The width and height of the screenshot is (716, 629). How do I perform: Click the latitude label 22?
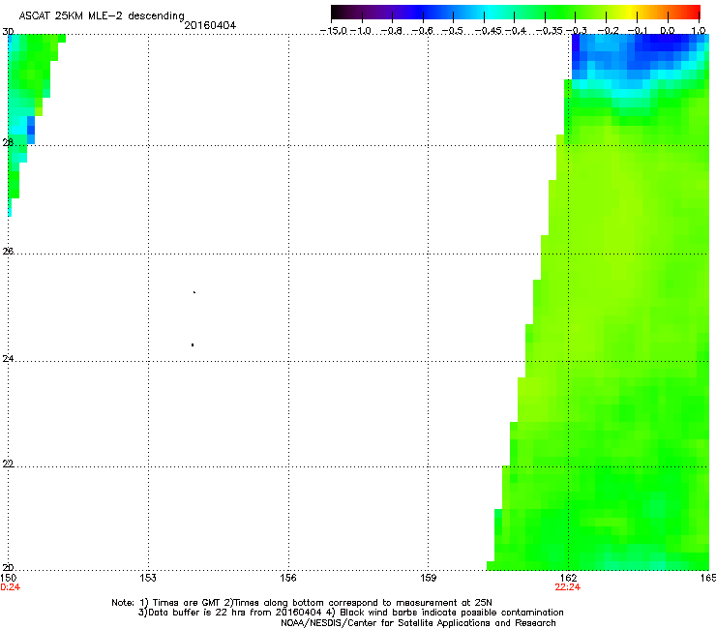coord(8,464)
